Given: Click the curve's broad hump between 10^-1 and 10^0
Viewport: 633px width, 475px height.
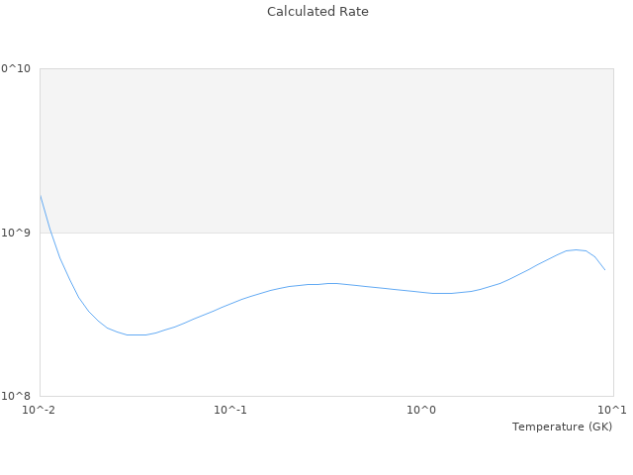Looking at the screenshot, I should pyautogui.click(x=331, y=283).
